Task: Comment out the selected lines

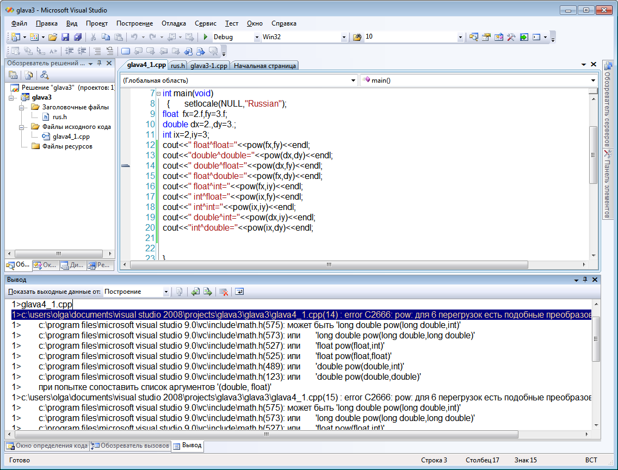Action: [x=97, y=51]
